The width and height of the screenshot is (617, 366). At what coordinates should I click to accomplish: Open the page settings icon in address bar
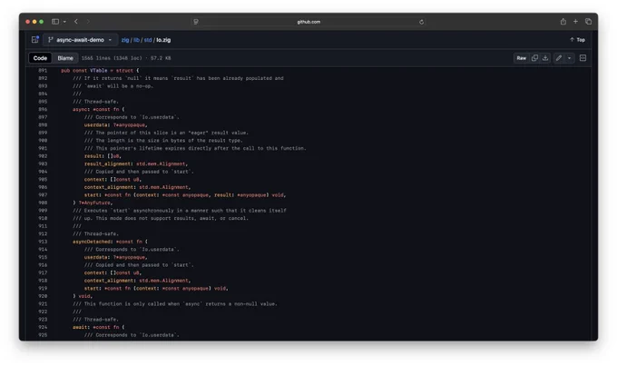pos(196,22)
